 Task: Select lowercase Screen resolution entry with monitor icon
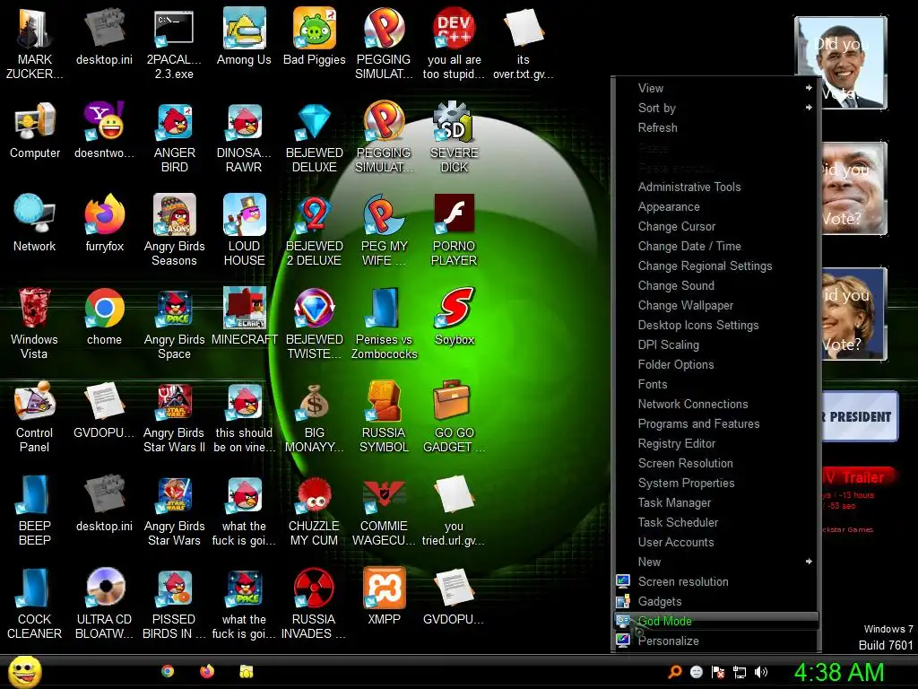pyautogui.click(x=716, y=581)
